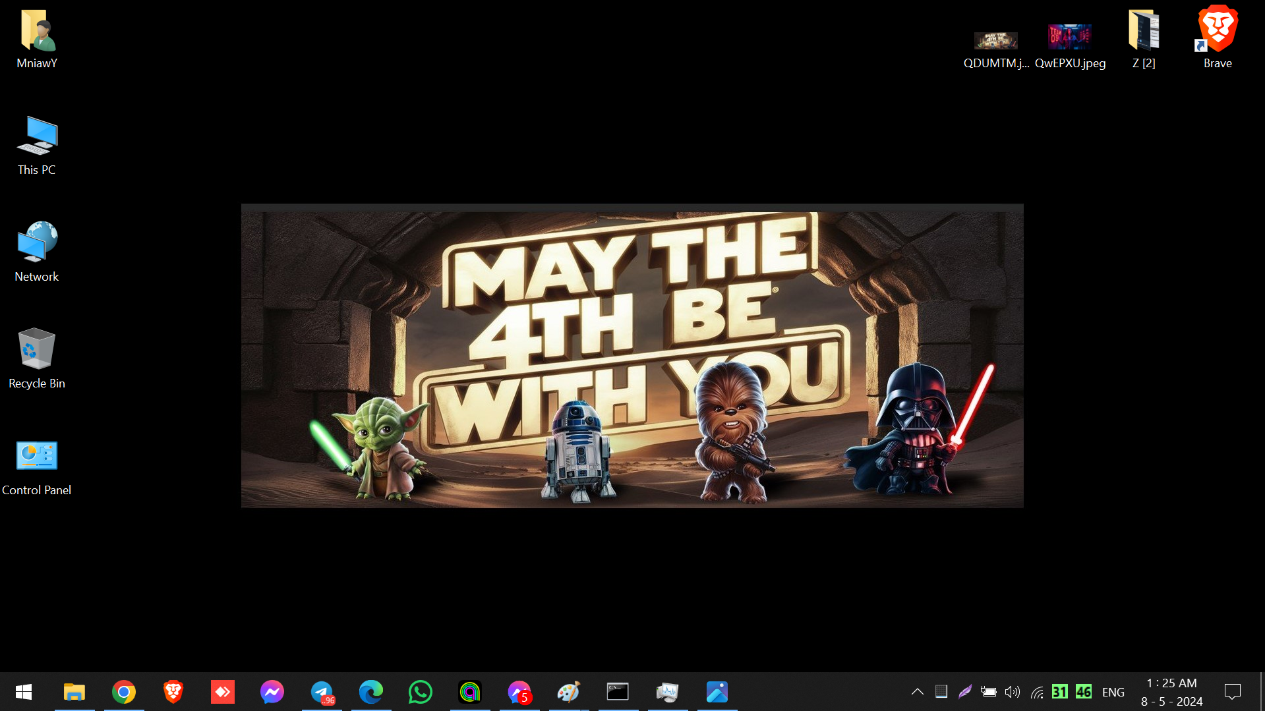
Task: Open the rainbow 'a' app in taskbar
Action: pyautogui.click(x=470, y=692)
